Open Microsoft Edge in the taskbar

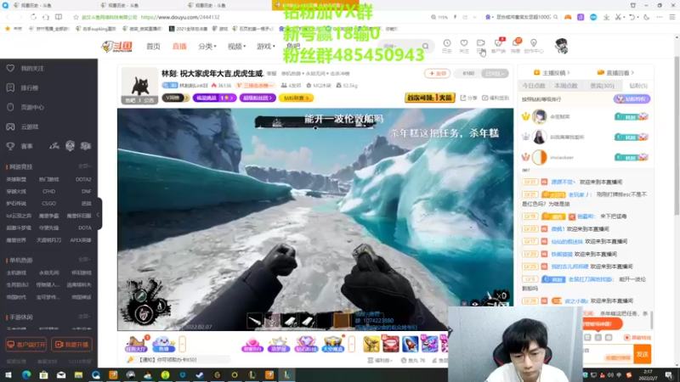(26, 375)
